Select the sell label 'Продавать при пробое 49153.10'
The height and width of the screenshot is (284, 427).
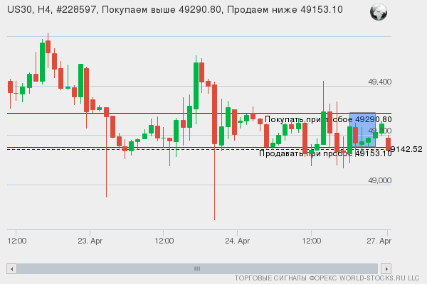coord(325,153)
